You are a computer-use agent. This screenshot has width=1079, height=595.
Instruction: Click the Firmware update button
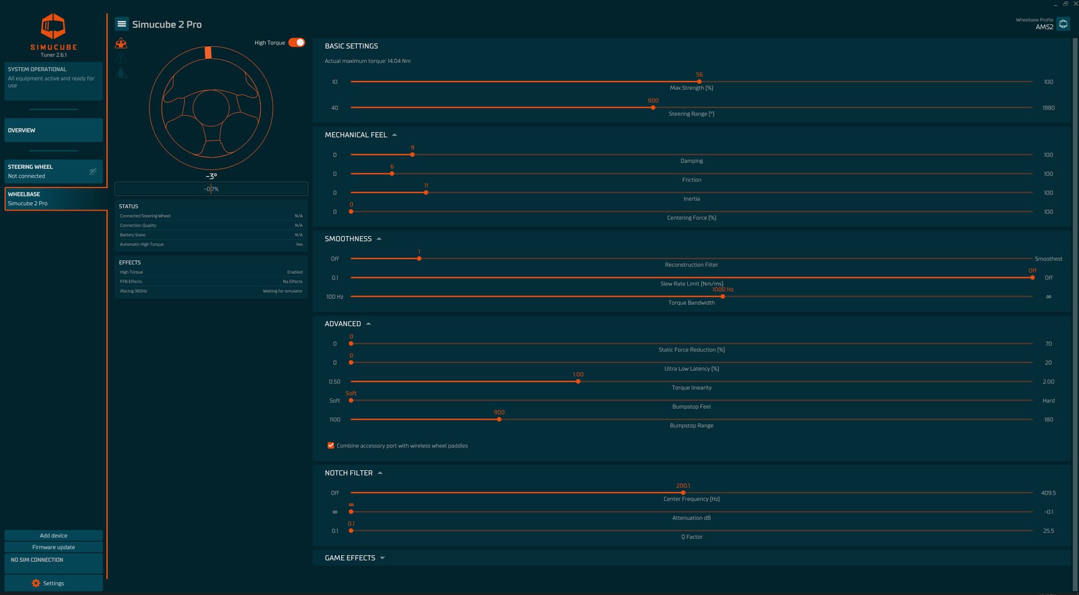[53, 547]
